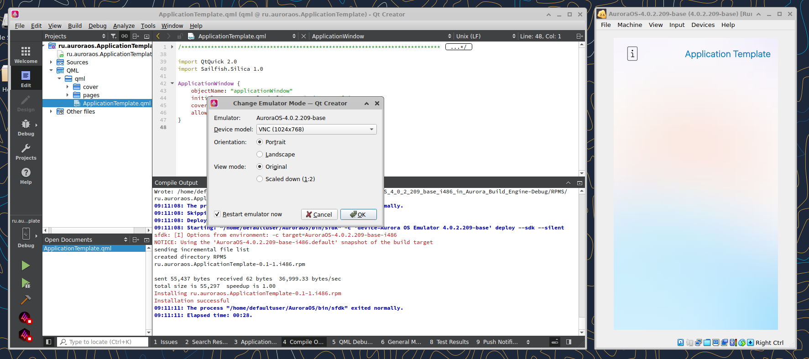Click the synchronize with editor link icon

(125, 36)
